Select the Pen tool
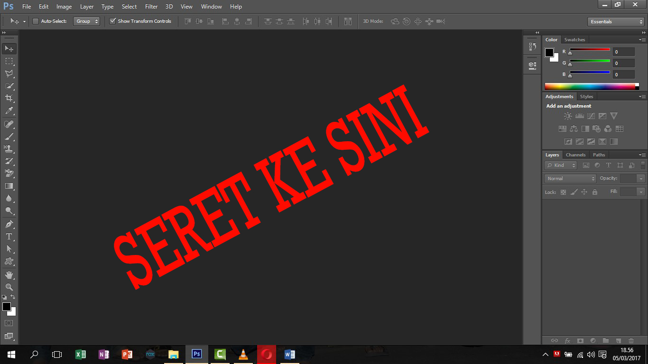 pos(9,224)
